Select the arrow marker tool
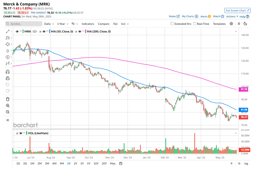259x169 pixels. 7,51
